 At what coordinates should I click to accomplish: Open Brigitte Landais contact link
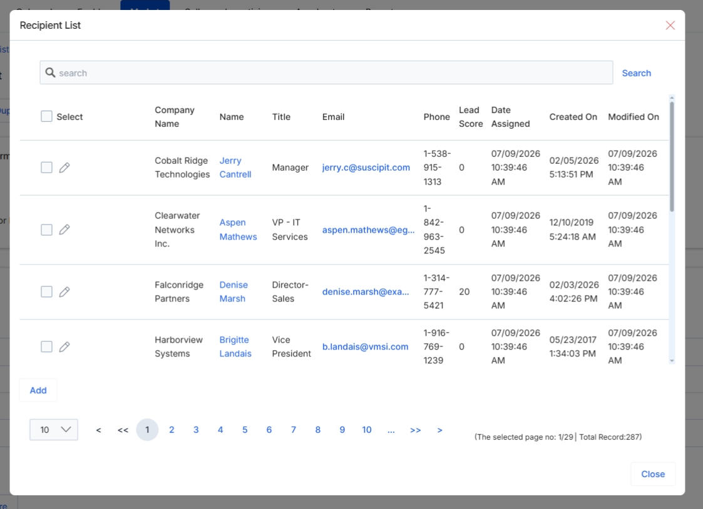tap(235, 346)
